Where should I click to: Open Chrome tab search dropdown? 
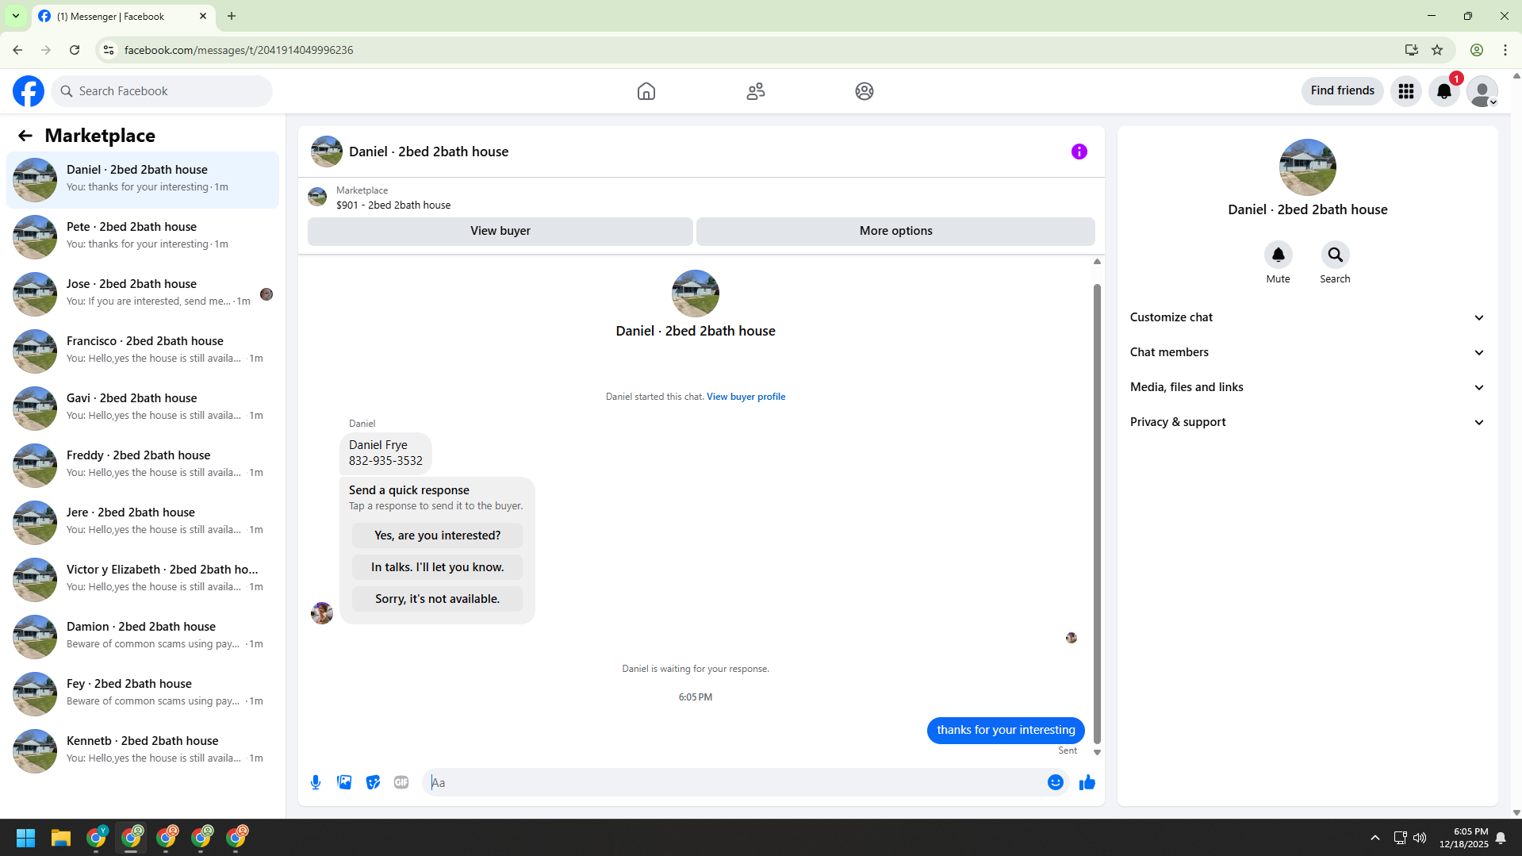point(16,16)
